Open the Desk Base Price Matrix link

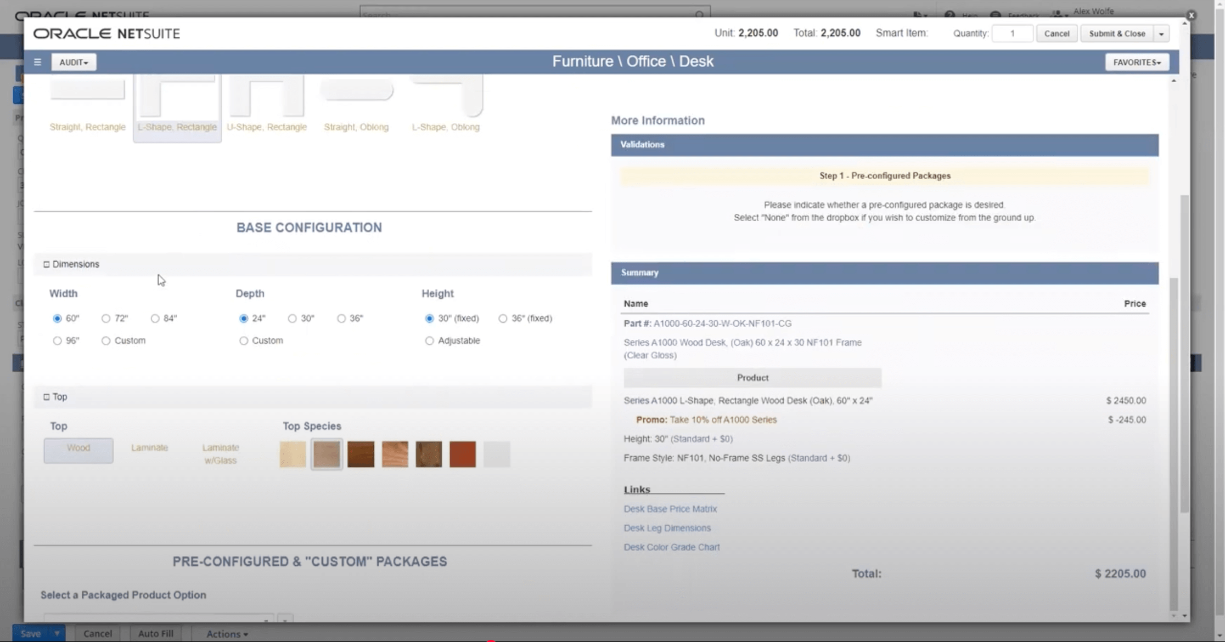(670, 509)
